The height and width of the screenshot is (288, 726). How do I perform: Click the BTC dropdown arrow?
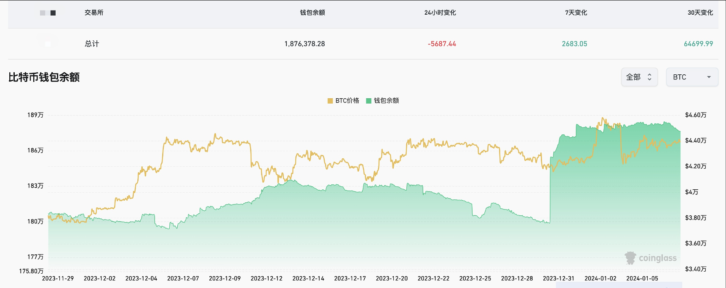click(x=709, y=77)
